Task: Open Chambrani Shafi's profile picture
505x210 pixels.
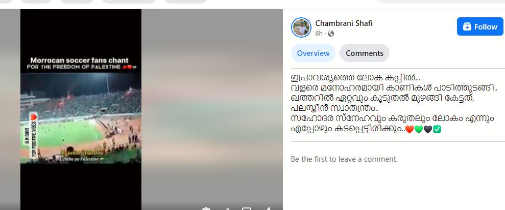Action: [x=301, y=27]
